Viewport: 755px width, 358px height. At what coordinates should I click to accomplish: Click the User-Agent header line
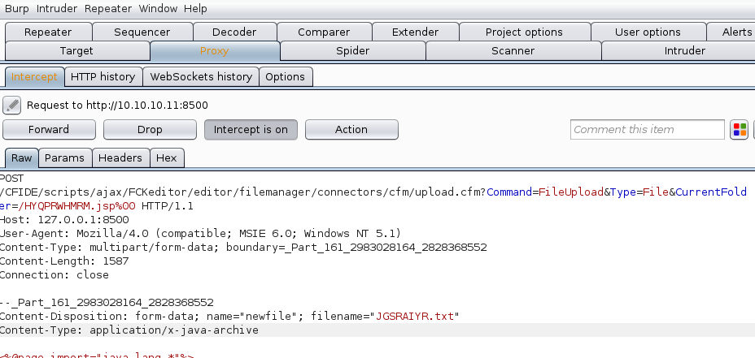pyautogui.click(x=200, y=234)
